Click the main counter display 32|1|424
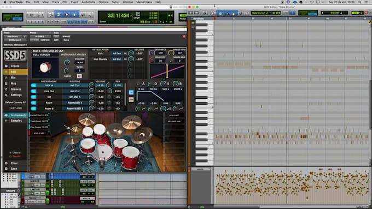 pyautogui.click(x=118, y=16)
